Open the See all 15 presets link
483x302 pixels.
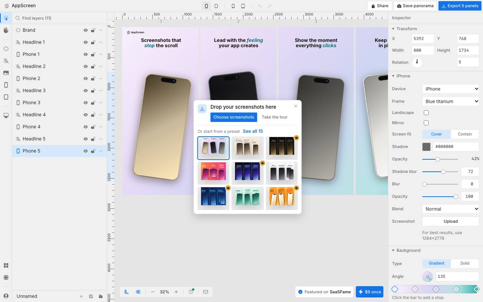[253, 131]
